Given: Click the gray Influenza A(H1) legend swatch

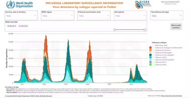Looking at the screenshot, I should [150, 62].
